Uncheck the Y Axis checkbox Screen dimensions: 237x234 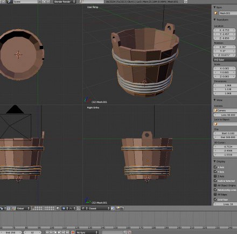click(x=215, y=171)
